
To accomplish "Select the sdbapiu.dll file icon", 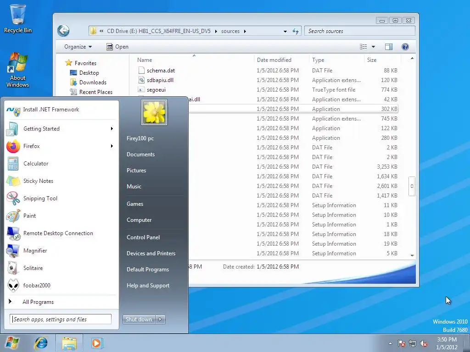I will click(x=141, y=80).
